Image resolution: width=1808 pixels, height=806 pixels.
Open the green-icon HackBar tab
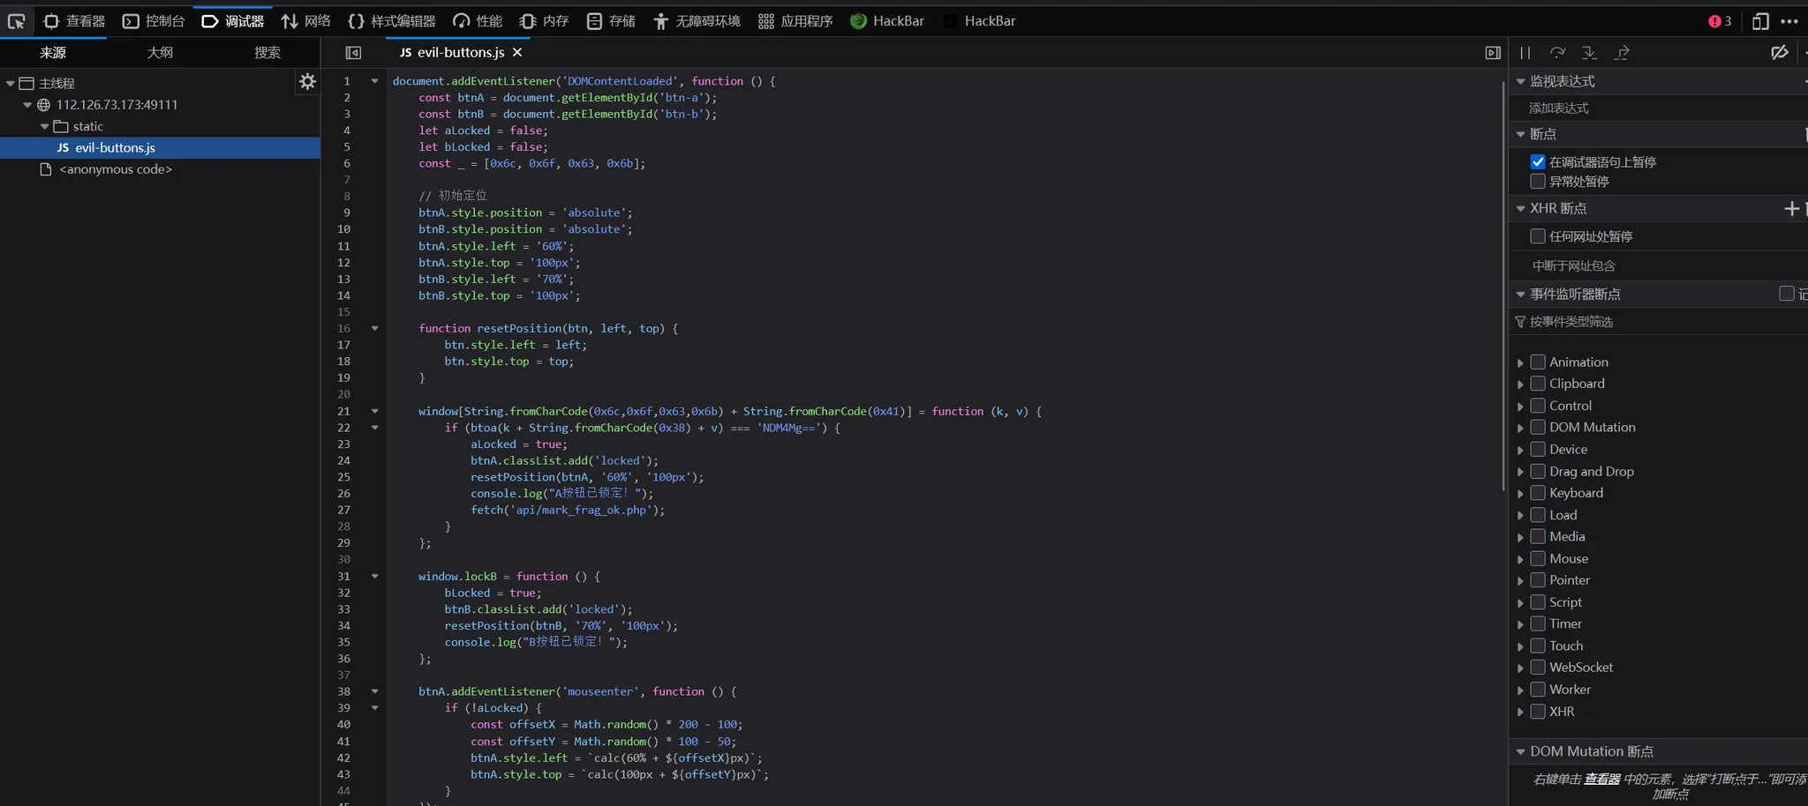[887, 21]
